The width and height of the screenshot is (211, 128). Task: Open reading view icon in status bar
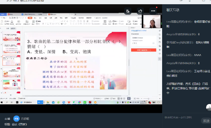point(124,98)
